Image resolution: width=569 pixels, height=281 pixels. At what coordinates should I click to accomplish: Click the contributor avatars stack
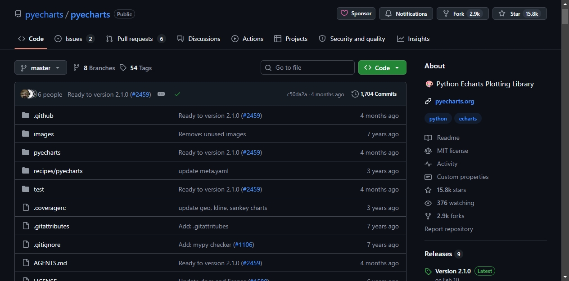pos(28,94)
